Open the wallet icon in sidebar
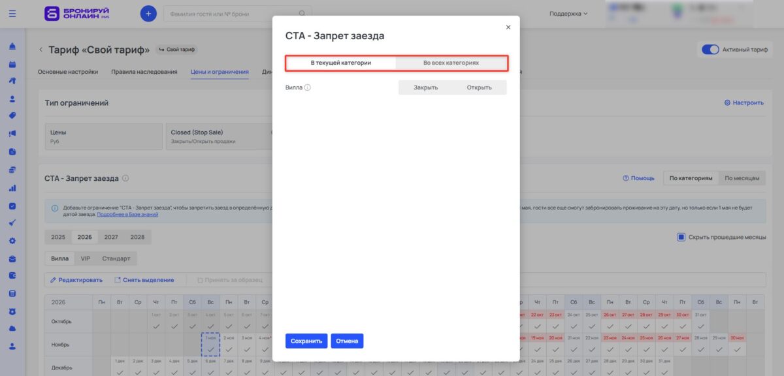This screenshot has width=784, height=376. coord(12,276)
